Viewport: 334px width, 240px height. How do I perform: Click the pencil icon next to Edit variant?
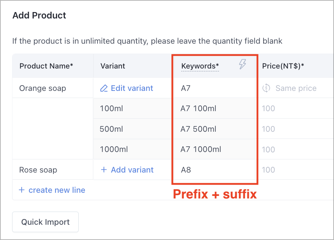pyautogui.click(x=104, y=88)
